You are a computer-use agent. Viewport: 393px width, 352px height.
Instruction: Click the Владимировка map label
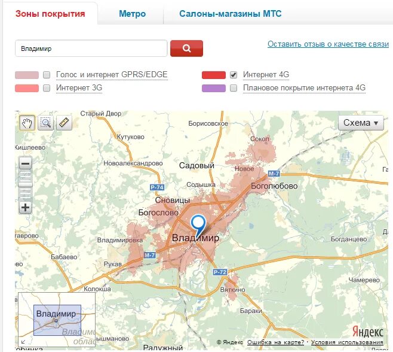point(120,240)
